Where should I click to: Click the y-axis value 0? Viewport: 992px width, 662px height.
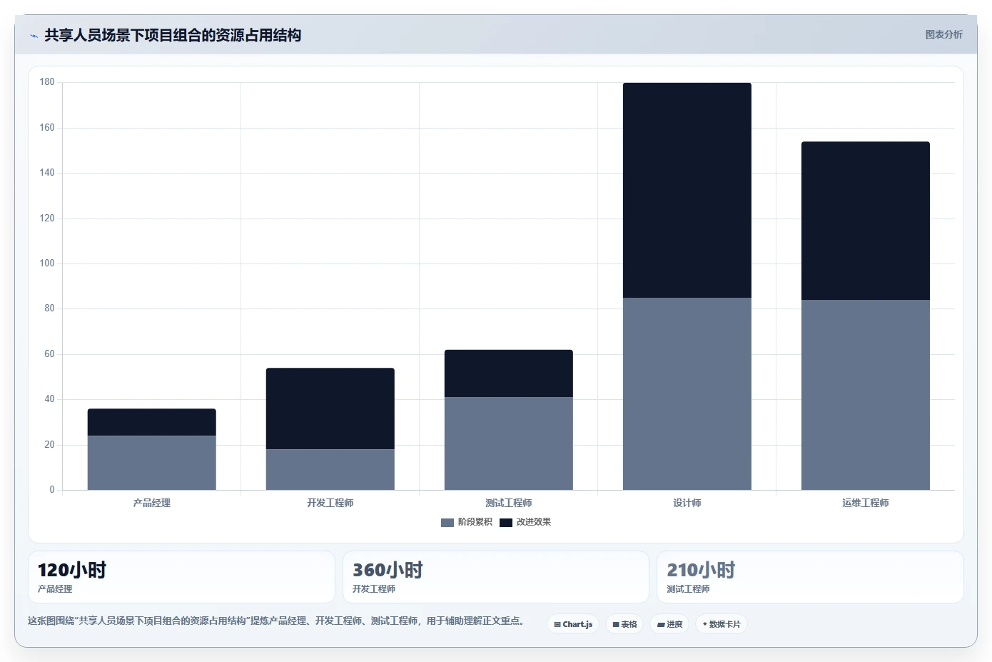click(x=52, y=490)
